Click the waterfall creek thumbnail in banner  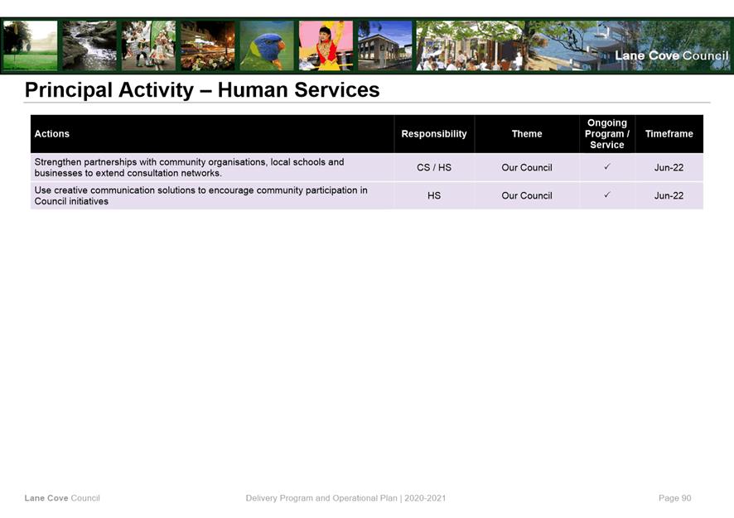(x=89, y=46)
